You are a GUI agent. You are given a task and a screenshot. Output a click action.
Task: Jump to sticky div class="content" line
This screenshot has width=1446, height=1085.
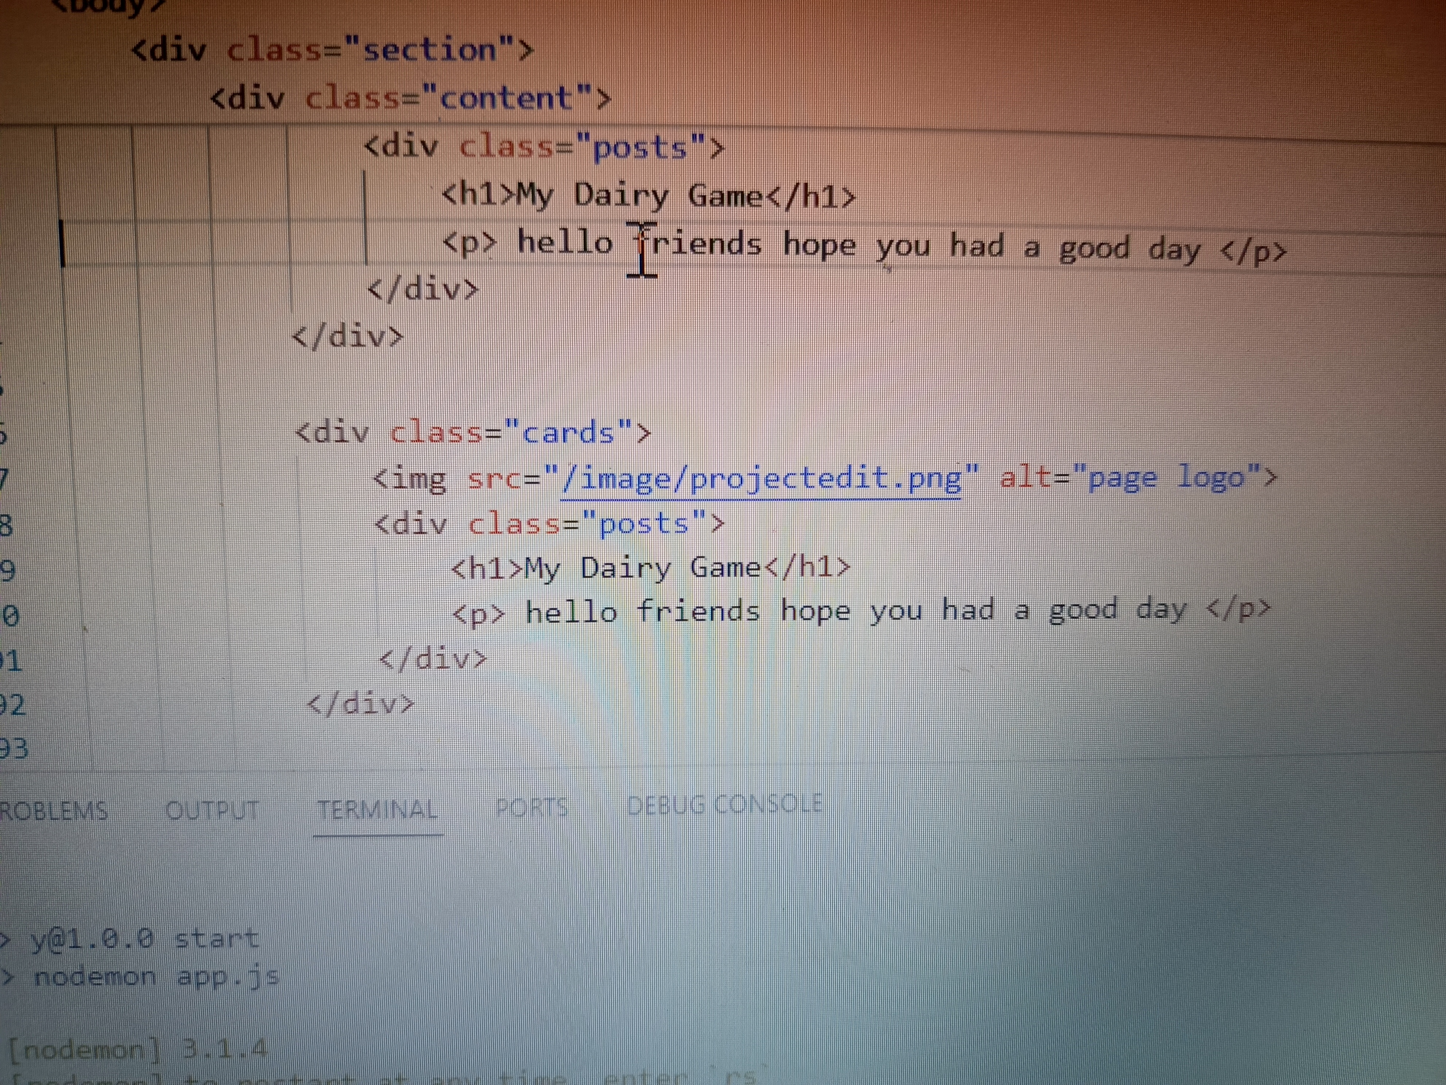pos(411,98)
